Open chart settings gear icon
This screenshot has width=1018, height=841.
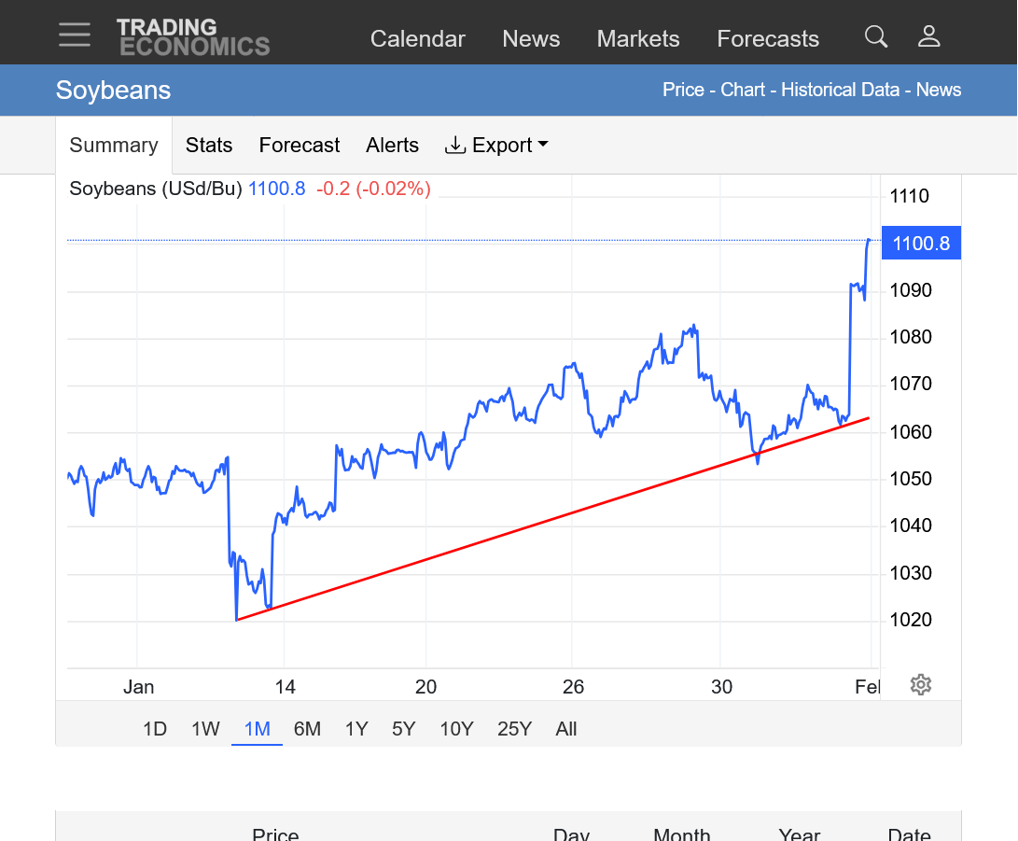pyautogui.click(x=920, y=685)
